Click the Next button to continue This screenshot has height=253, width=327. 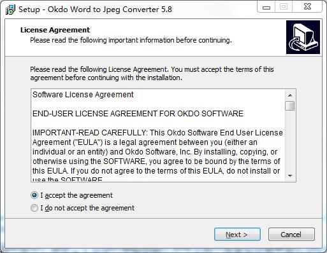[237, 235]
